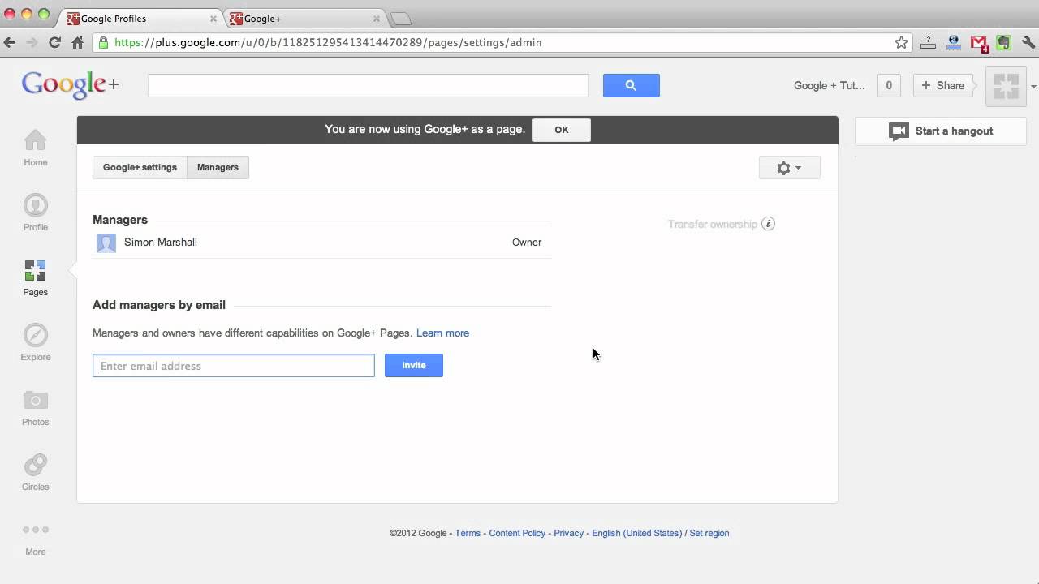1039x584 pixels.
Task: Click the browser forward arrow
Action: [32, 42]
